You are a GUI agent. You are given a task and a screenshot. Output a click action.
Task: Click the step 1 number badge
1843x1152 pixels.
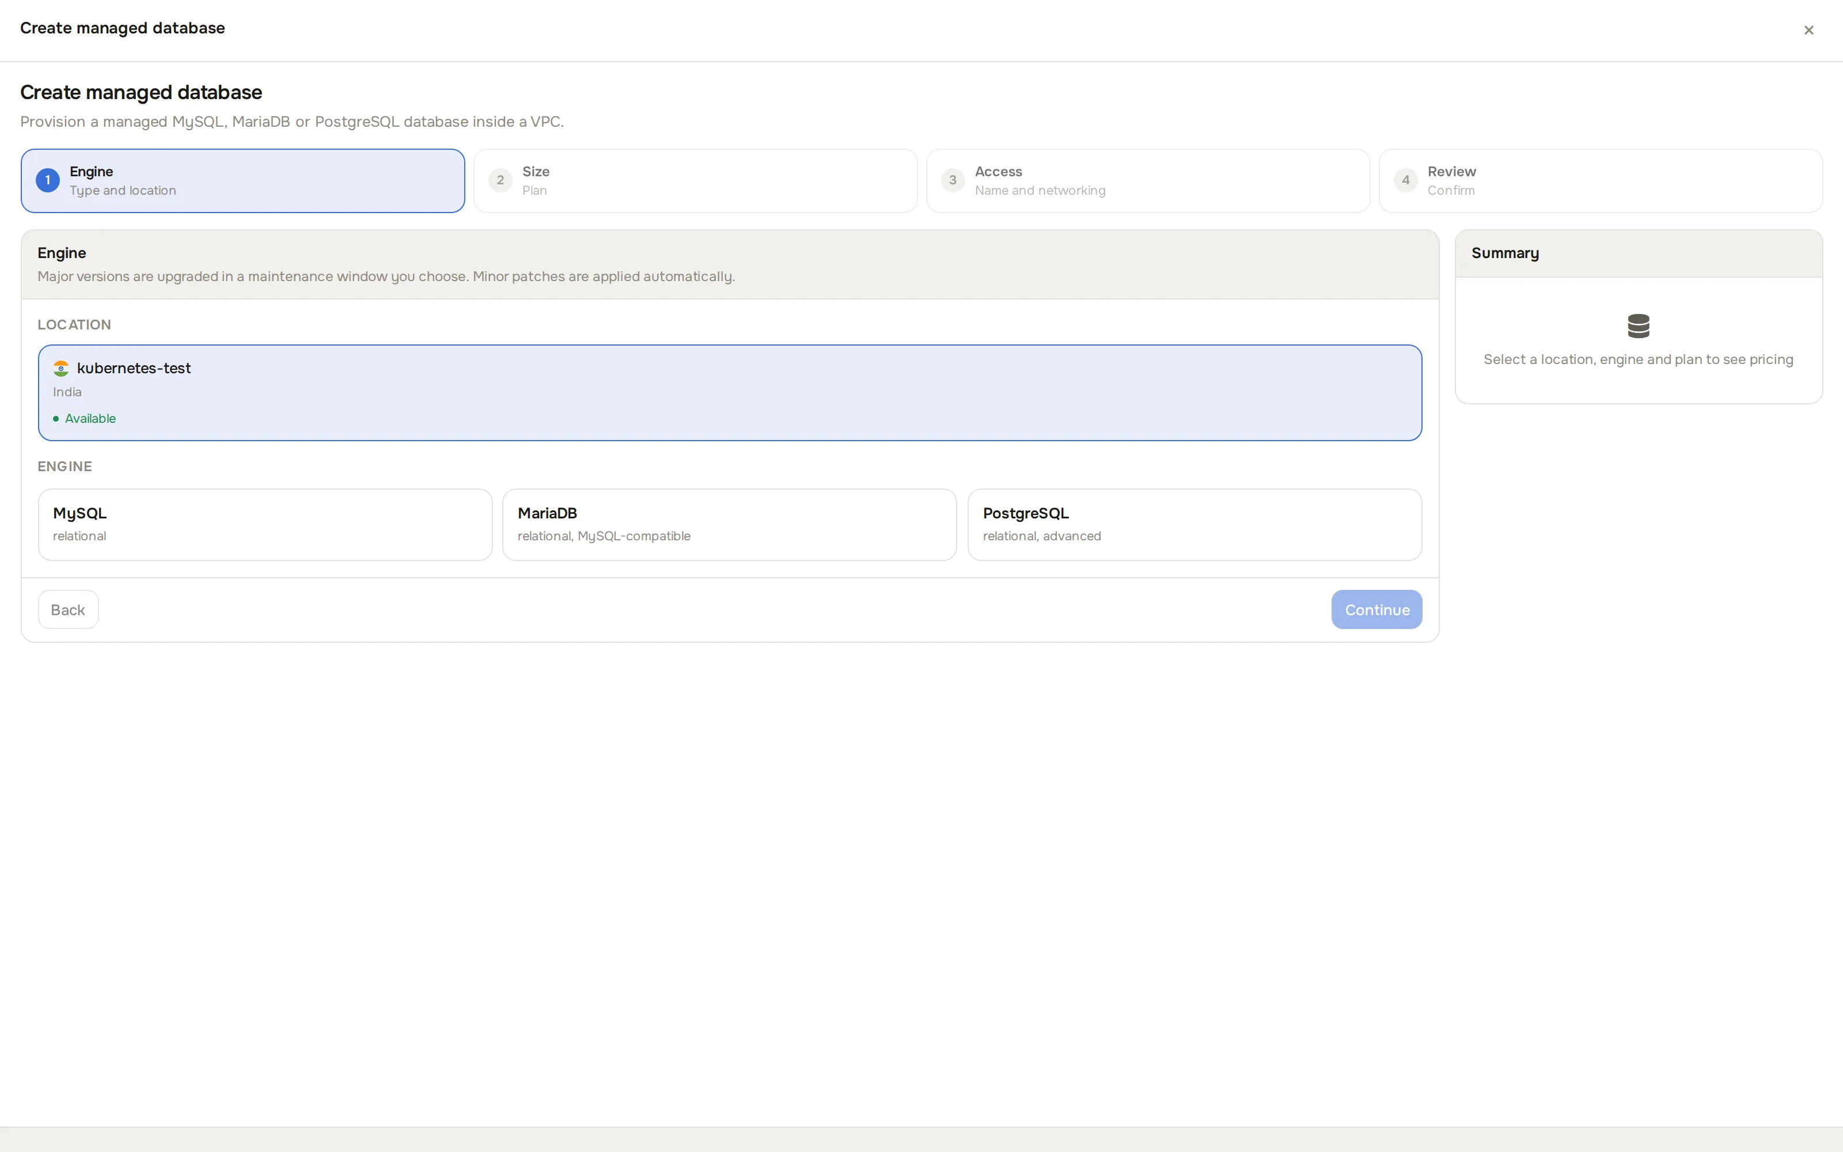48,180
